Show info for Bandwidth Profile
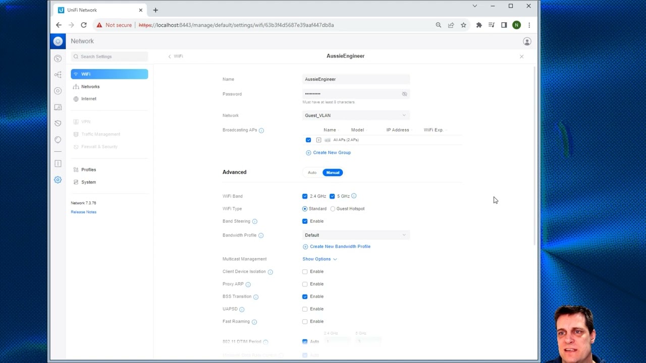Screen dimensions: 646x363 point(261,235)
